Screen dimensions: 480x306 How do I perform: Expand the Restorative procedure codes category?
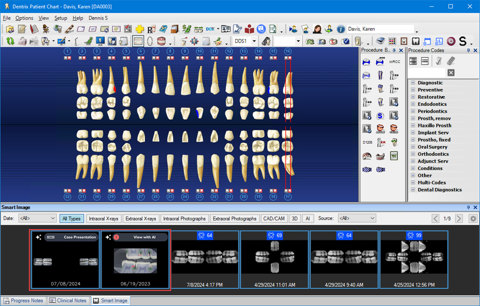point(413,97)
